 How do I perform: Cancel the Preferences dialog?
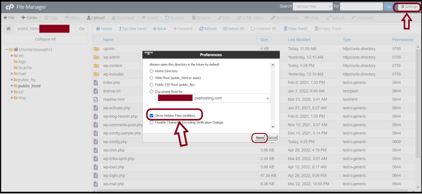point(272,138)
